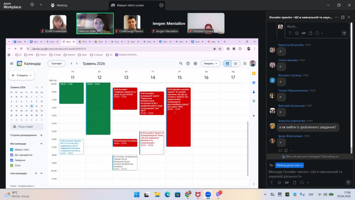Screen dimensions: 355x200
Task: Open the calendar main menu hamburger
Action: pos(12,64)
